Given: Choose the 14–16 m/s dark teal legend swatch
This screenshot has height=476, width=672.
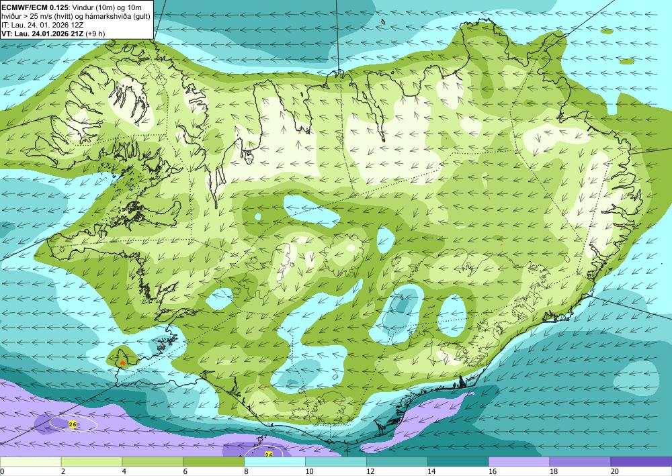Looking at the screenshot, I should click(x=458, y=462).
